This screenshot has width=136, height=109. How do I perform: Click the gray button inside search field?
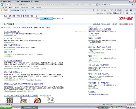[37, 18]
